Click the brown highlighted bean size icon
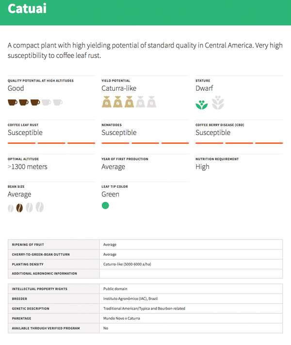291x345 pixels. point(19,208)
